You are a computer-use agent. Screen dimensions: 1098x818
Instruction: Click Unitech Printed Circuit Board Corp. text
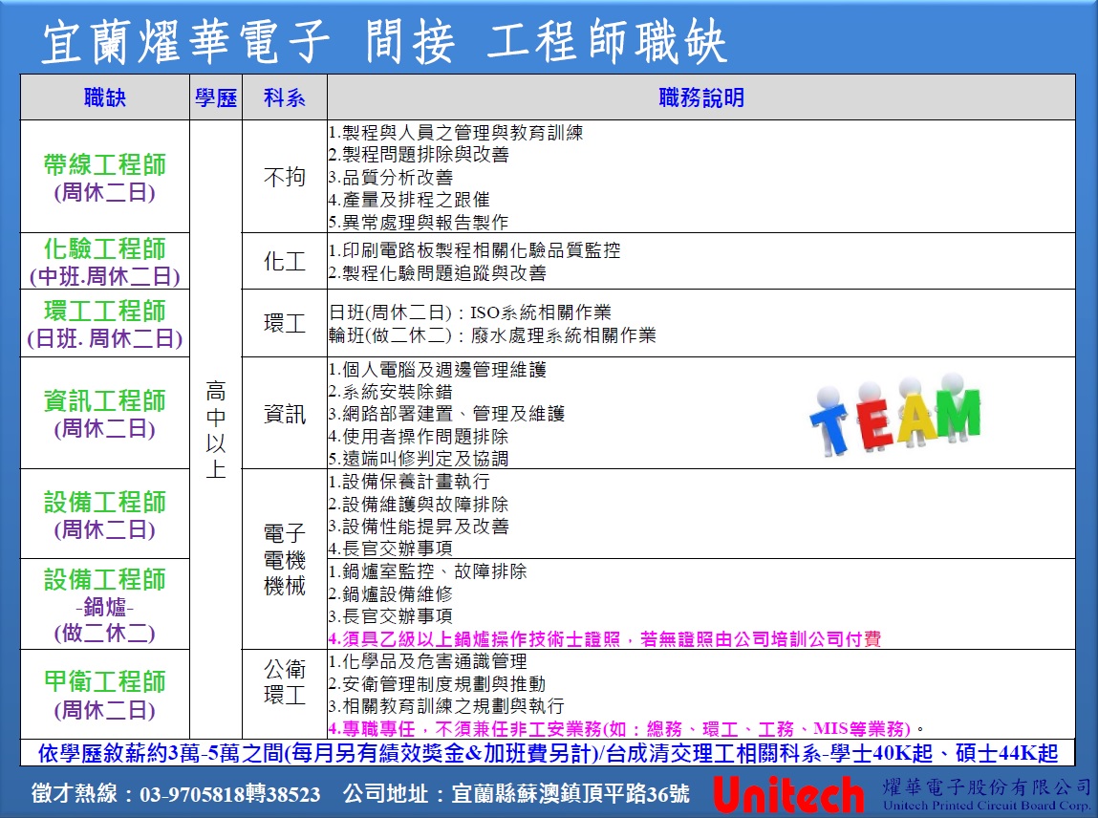pyautogui.click(x=987, y=806)
